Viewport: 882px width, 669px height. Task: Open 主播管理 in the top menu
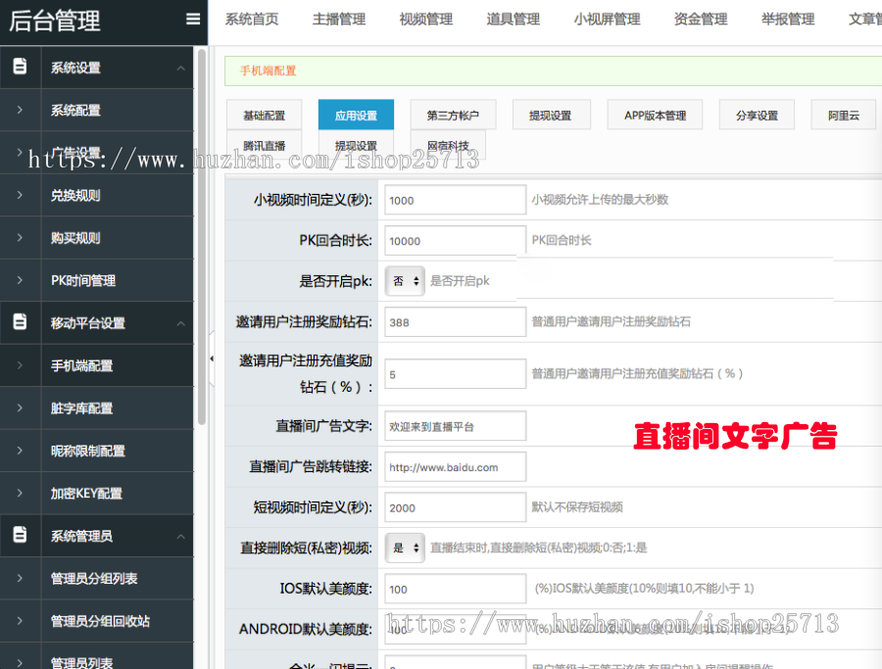pos(338,20)
